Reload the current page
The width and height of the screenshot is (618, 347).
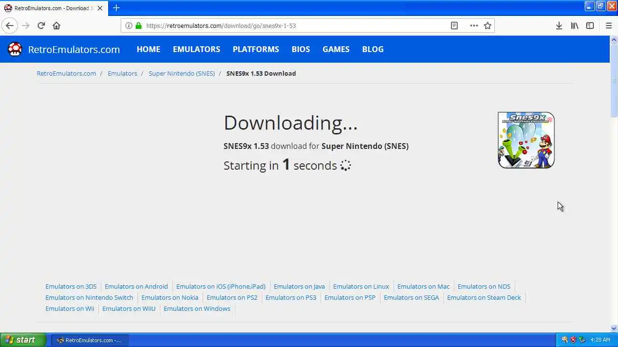click(41, 26)
